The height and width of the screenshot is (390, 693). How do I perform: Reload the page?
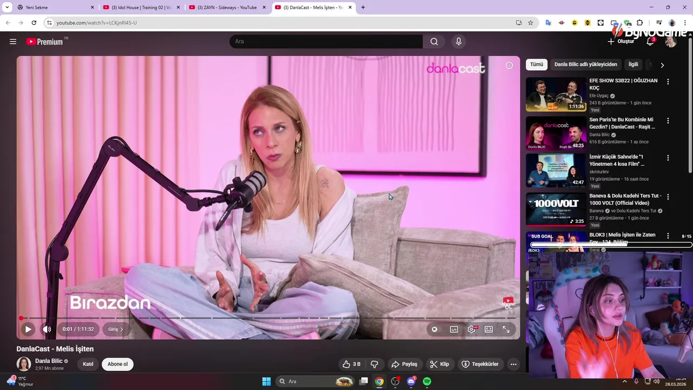pyautogui.click(x=34, y=23)
